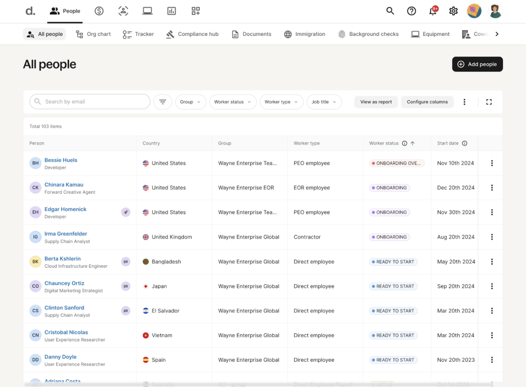Image resolution: width=526 pixels, height=387 pixels.
Task: Click the Search by email input field
Action: click(90, 102)
